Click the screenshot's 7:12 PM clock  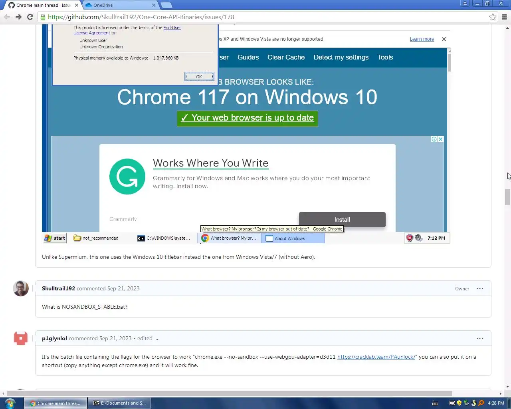pos(436,238)
